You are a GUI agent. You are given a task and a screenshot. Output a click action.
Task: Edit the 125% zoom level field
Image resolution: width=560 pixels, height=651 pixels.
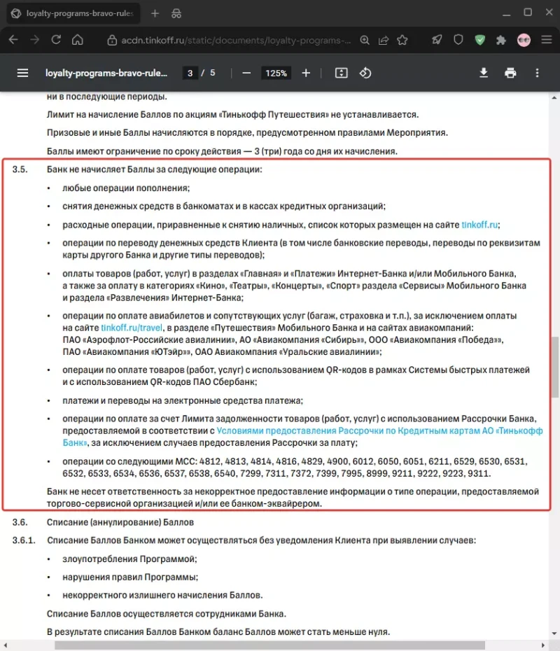[x=276, y=73]
